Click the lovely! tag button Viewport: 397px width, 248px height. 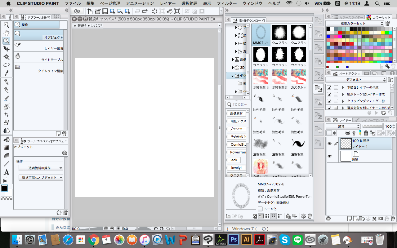236,168
